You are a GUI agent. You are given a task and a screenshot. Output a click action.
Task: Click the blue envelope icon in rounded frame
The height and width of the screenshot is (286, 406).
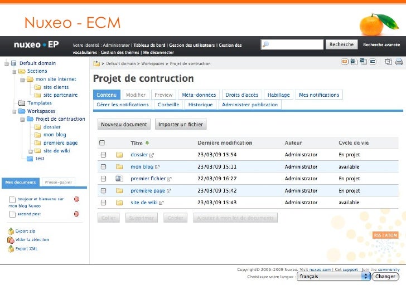[x=373, y=62]
